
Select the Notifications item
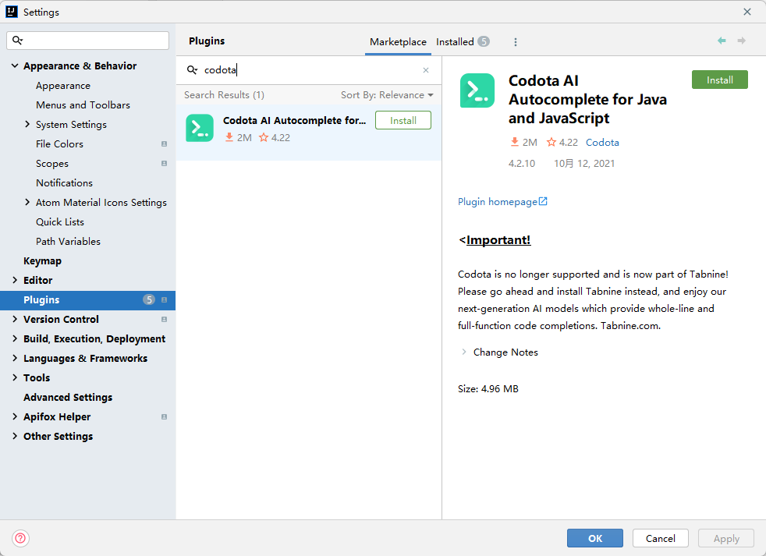pyautogui.click(x=64, y=182)
